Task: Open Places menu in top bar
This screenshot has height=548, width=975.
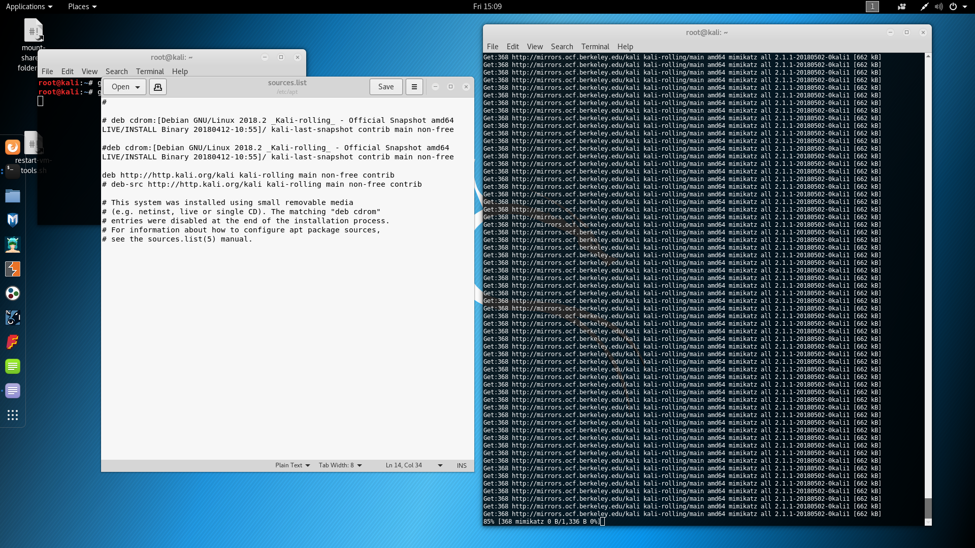Action: (x=82, y=7)
